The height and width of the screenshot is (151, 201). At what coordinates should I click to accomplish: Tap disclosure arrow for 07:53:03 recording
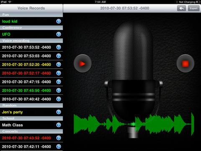(59, 56)
